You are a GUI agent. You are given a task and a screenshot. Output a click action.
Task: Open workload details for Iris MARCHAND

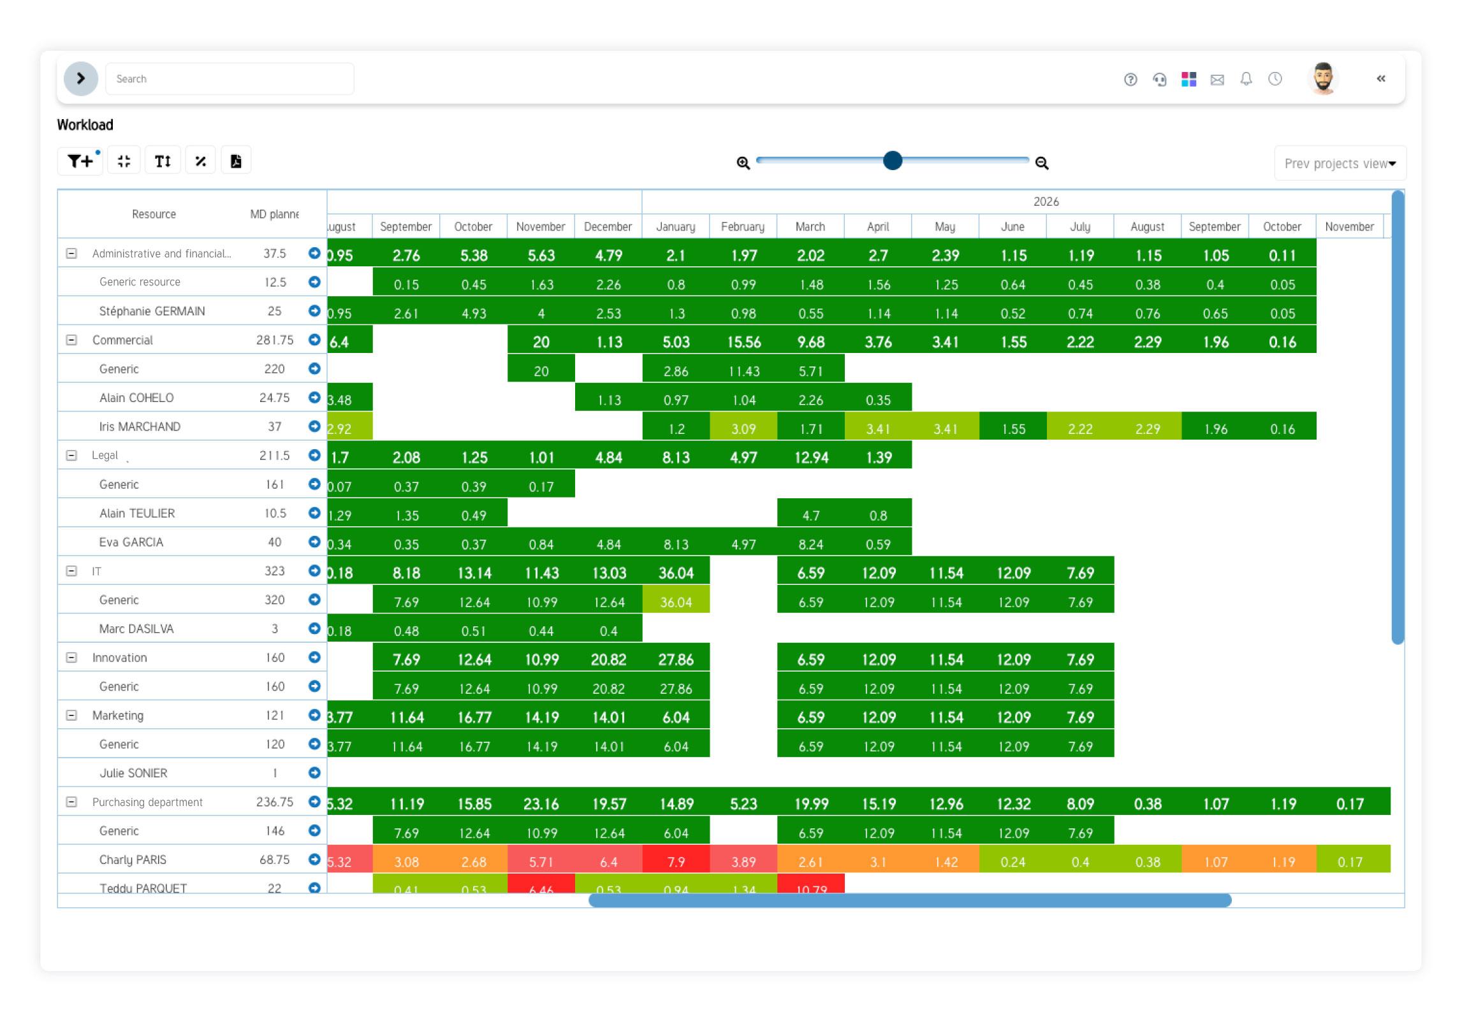[x=314, y=426]
